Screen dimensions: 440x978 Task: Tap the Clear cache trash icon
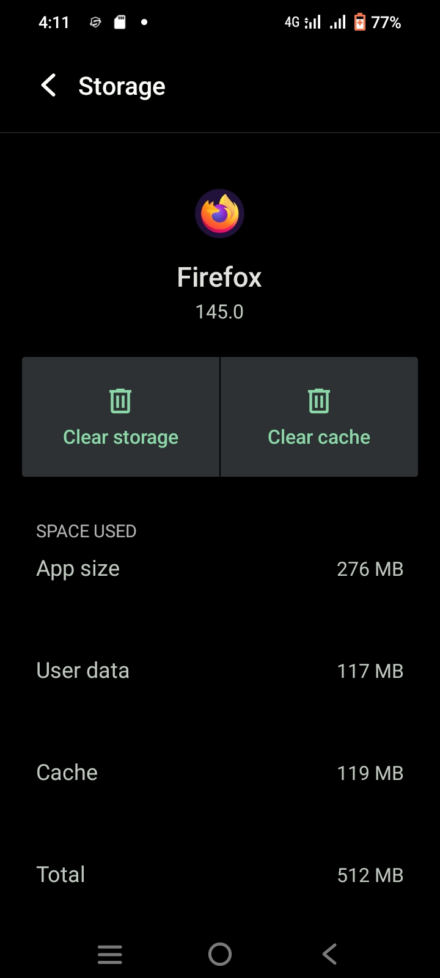[x=319, y=401]
